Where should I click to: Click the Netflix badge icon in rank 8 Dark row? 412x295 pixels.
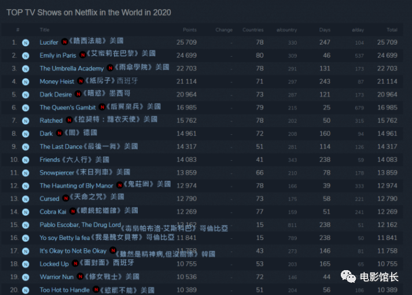click(25, 134)
